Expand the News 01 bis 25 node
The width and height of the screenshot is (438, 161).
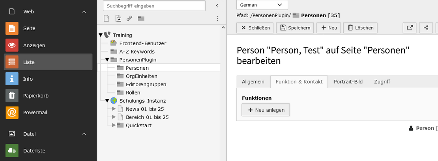coord(114,109)
